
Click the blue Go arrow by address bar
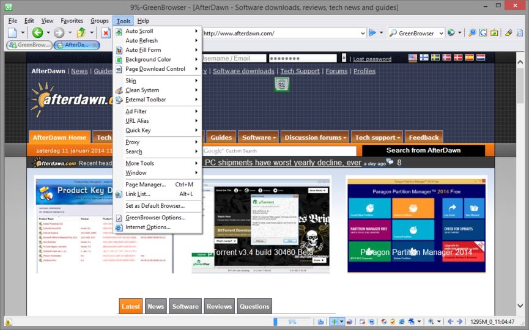click(x=372, y=33)
